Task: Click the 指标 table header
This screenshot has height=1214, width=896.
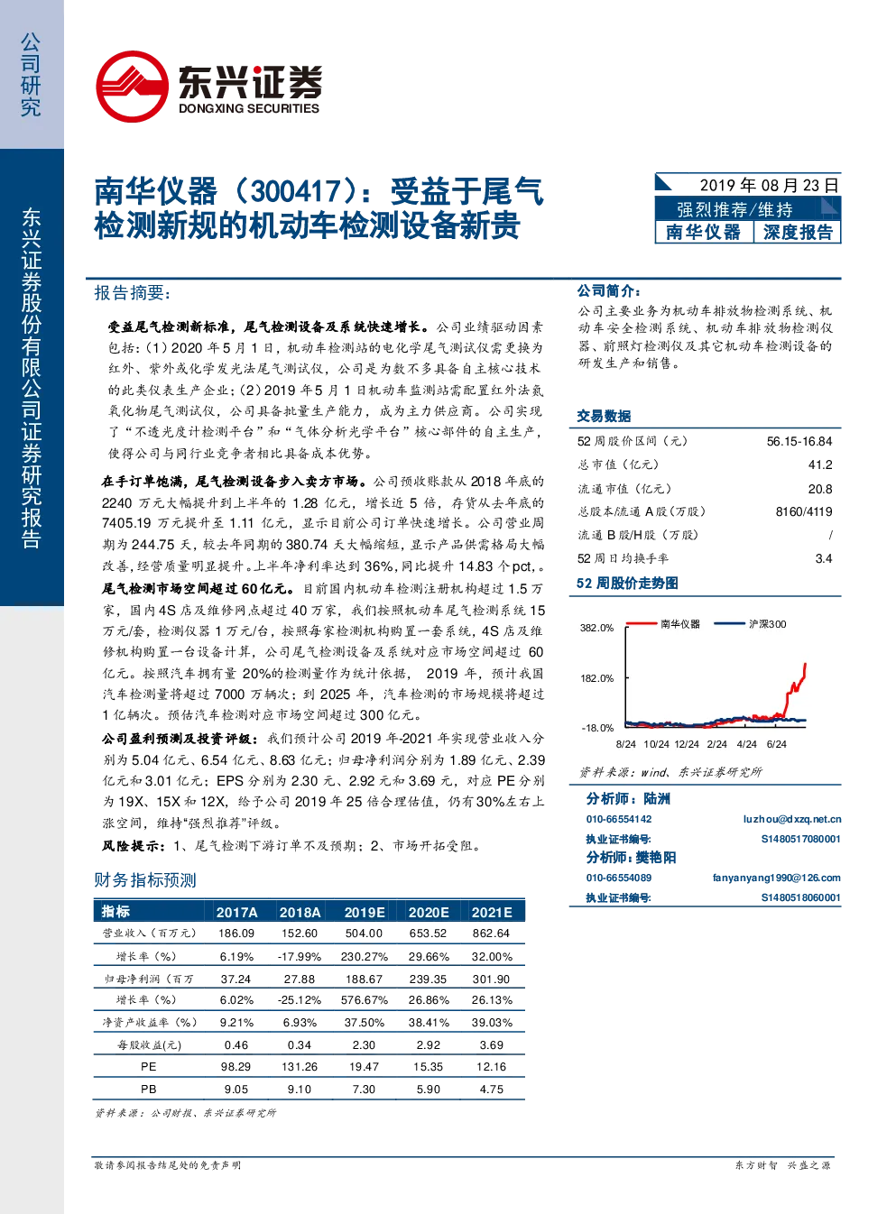Action: pos(115,912)
